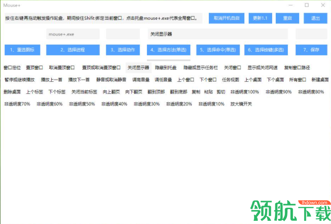Select the highlighted 关闭显示器 option
Image resolution: width=331 pixels, height=224 pixels.
click(x=138, y=67)
